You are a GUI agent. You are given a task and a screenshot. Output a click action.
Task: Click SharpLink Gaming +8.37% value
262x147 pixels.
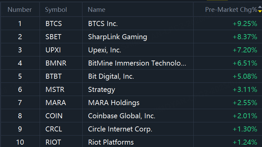(245, 37)
